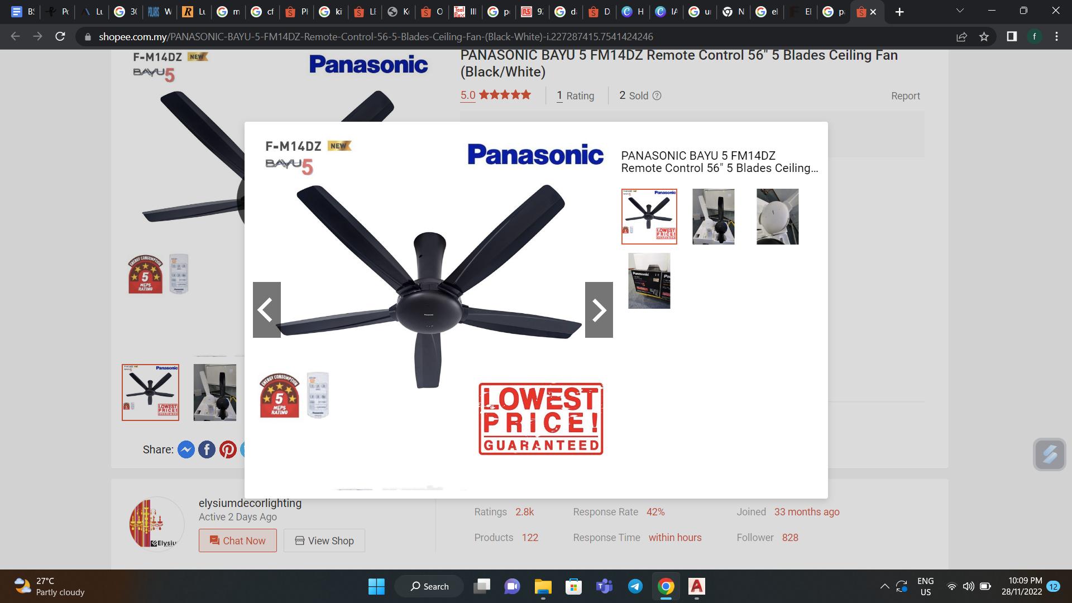Bookmark this page with star icon
The image size is (1072, 603).
point(984,37)
